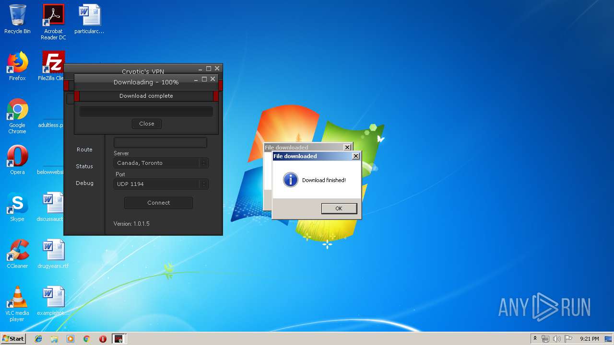Screen dimensions: 614x345
Task: Open Opera from the taskbar
Action: click(x=103, y=339)
